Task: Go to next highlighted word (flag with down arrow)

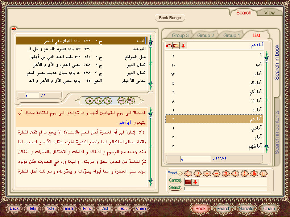Action: tap(99, 101)
